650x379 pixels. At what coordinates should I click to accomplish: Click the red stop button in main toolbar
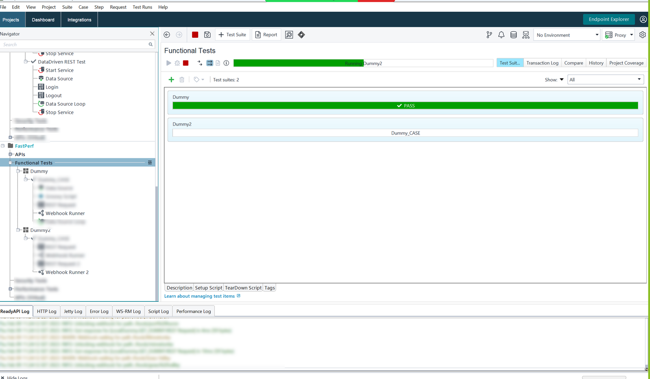195,35
